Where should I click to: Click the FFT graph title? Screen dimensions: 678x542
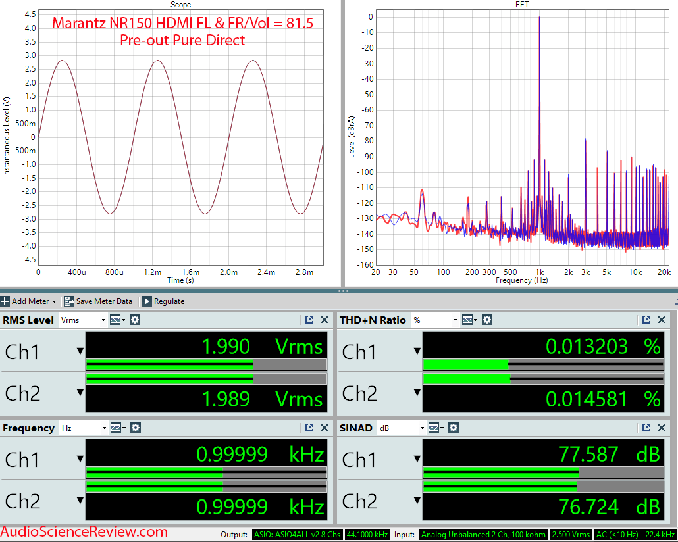tap(522, 5)
